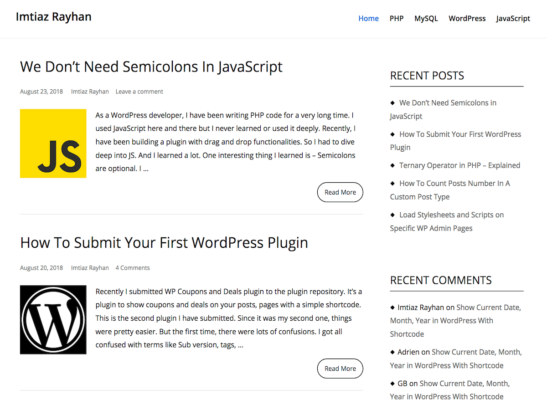
Task: Click author Imtiaz Rayhan under the WordPress post
Action: tap(90, 268)
